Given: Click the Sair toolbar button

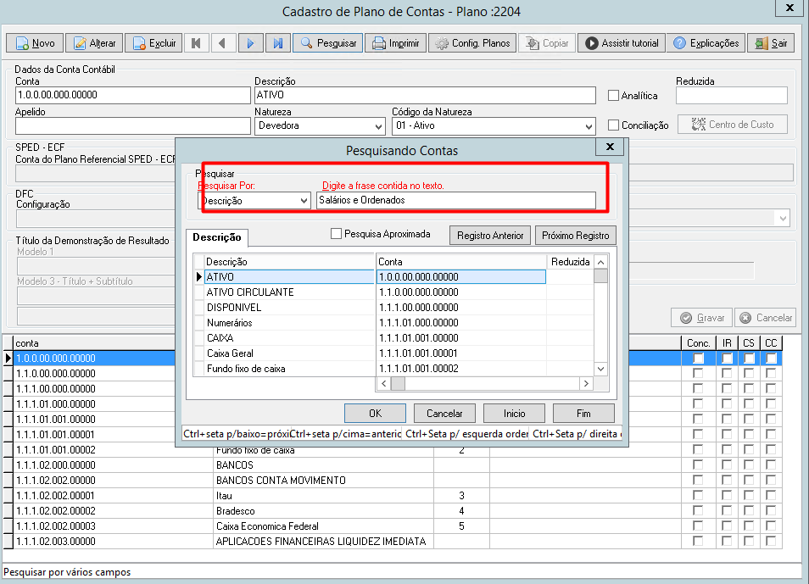Looking at the screenshot, I should pos(771,43).
